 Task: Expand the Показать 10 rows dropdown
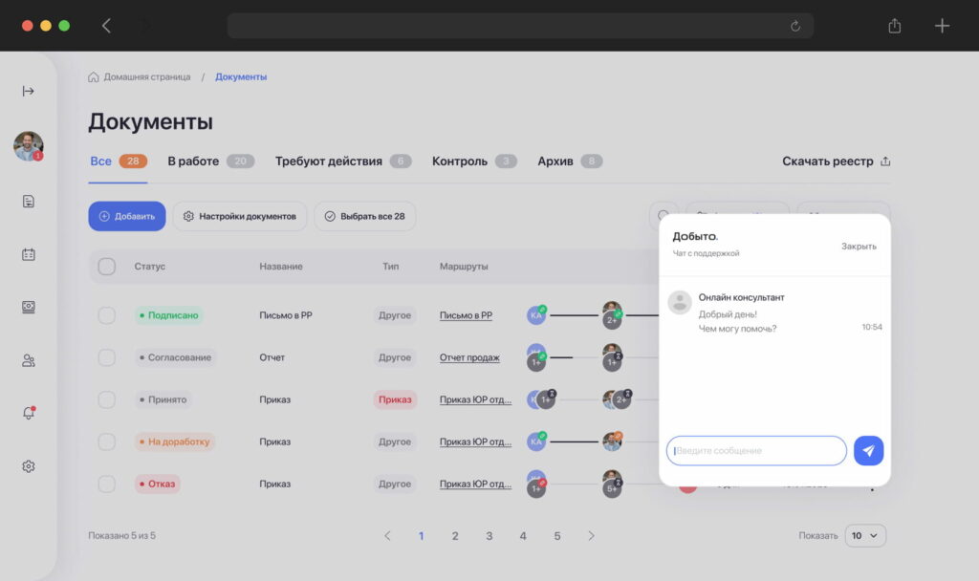pyautogui.click(x=864, y=536)
